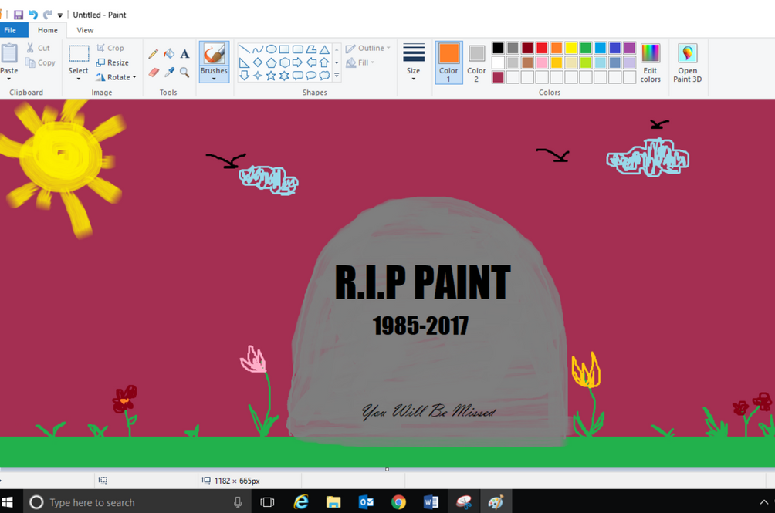Click the canvas bottom resize handle
The image size is (775, 513).
[x=387, y=469]
